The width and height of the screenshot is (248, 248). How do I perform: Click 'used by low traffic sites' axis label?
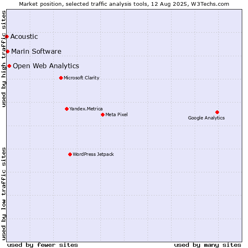pos(3,194)
